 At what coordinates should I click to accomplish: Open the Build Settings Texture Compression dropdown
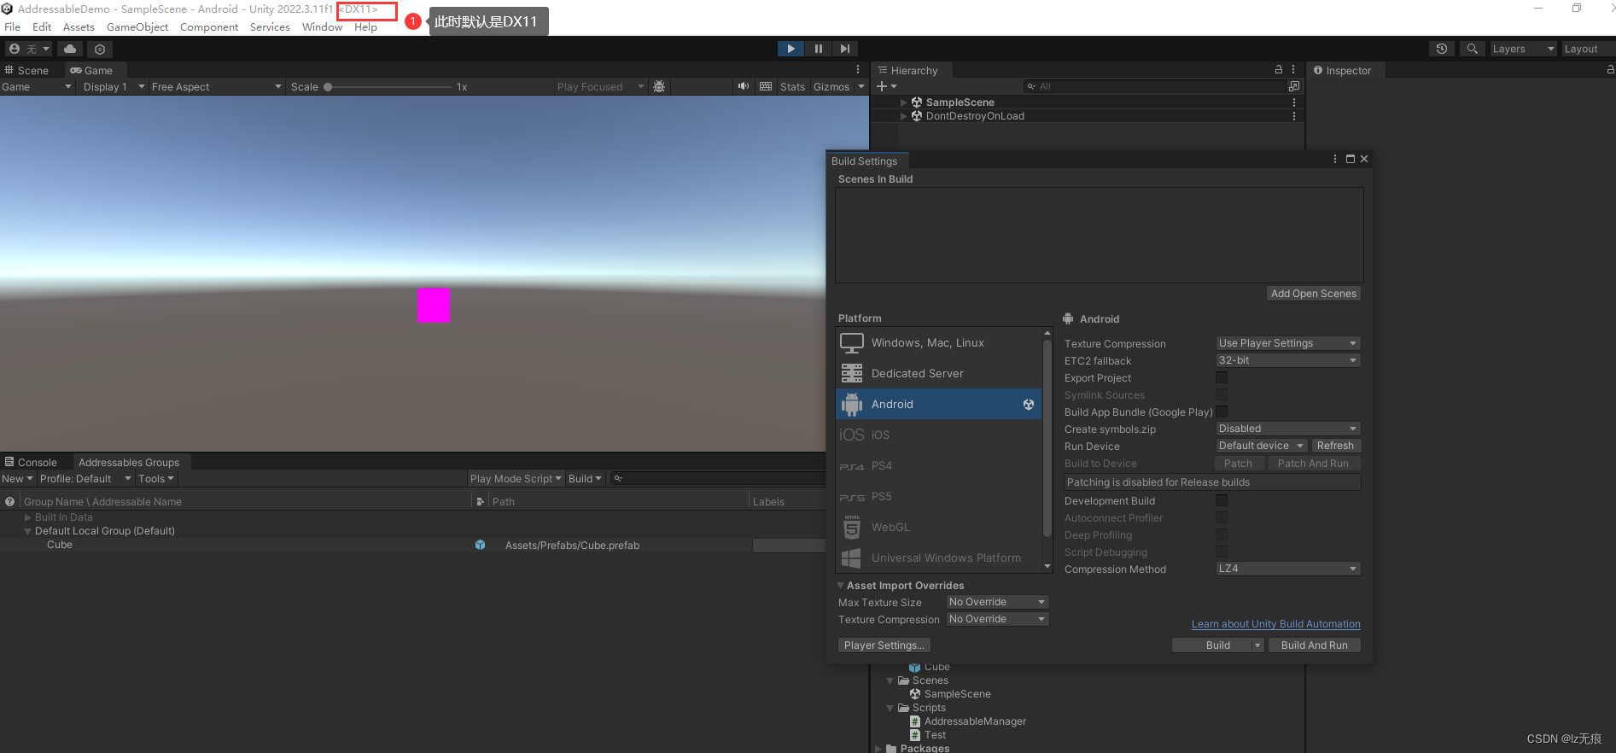(x=1287, y=343)
